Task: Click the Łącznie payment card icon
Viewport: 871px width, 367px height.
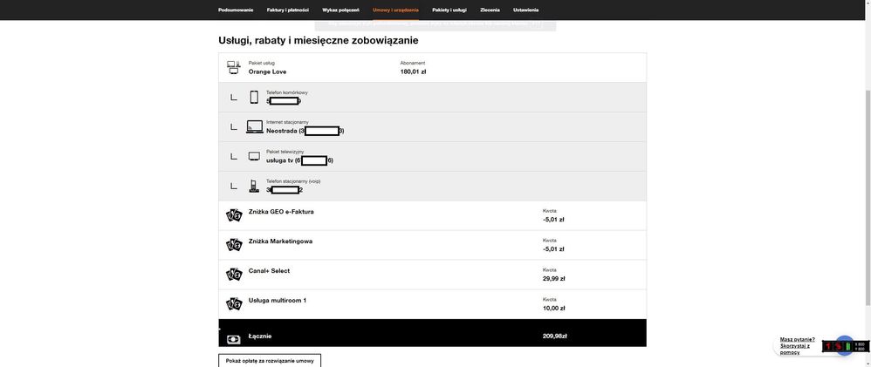Action: [234, 339]
